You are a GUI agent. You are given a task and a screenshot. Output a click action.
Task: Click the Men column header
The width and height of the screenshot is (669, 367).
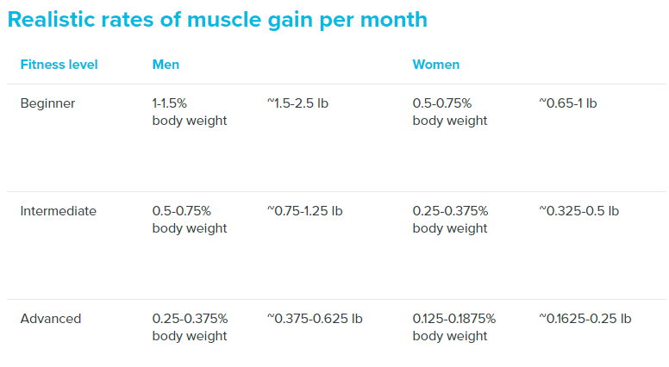(166, 65)
